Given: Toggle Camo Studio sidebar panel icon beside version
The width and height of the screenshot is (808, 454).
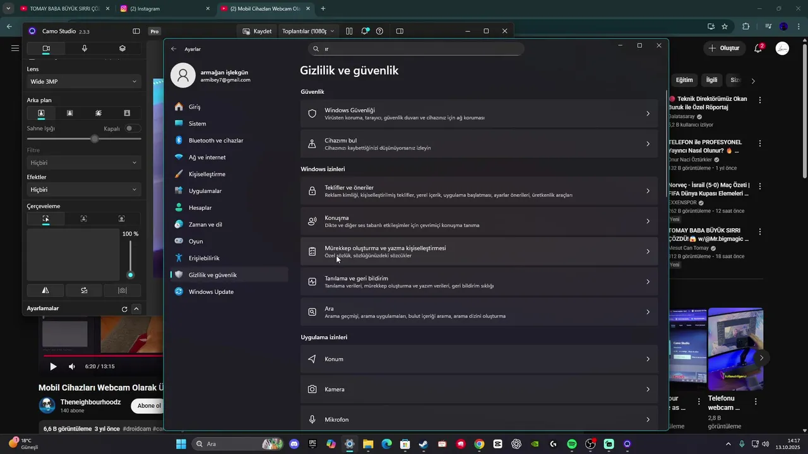Looking at the screenshot, I should 136,31.
